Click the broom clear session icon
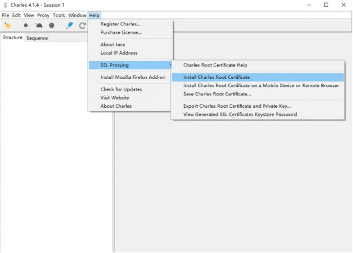The height and width of the screenshot is (253, 353). 7,25
